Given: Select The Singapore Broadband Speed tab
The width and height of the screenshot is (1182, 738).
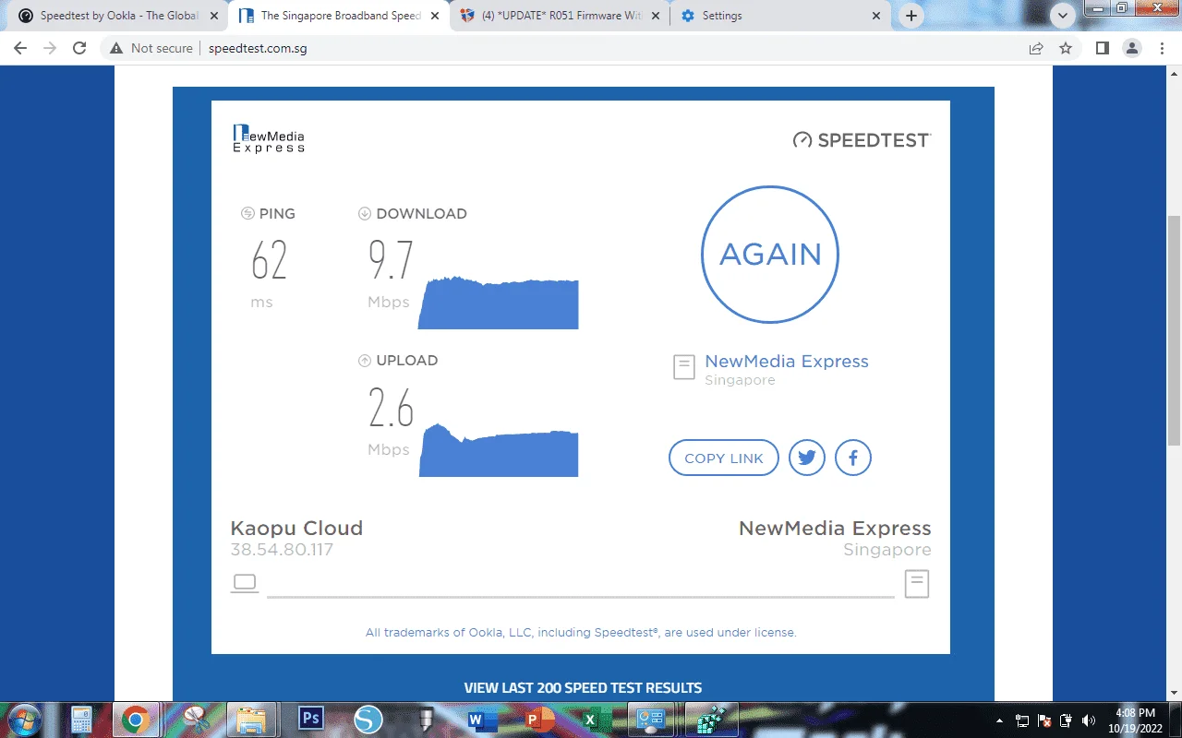Looking at the screenshot, I should [x=338, y=16].
